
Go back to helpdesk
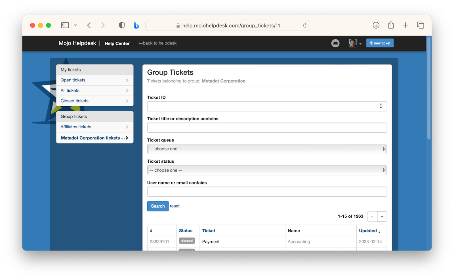point(157,43)
